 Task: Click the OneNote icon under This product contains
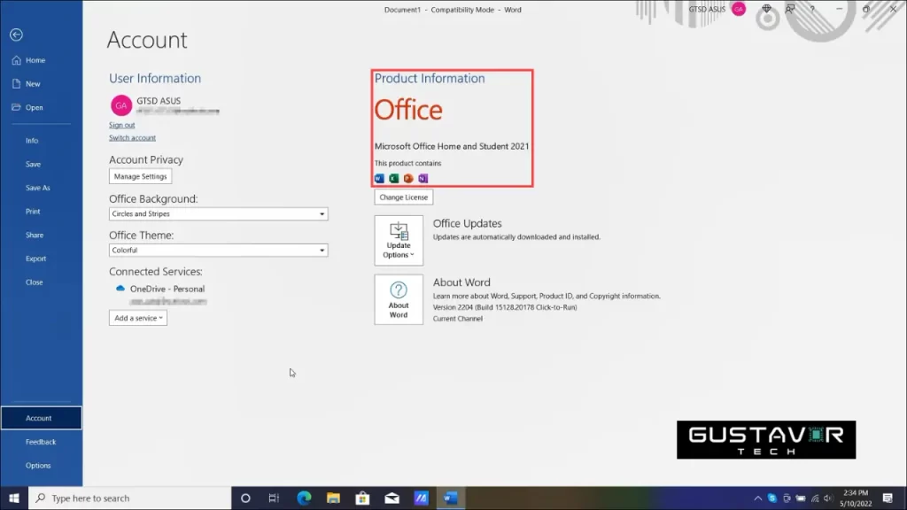(x=422, y=179)
